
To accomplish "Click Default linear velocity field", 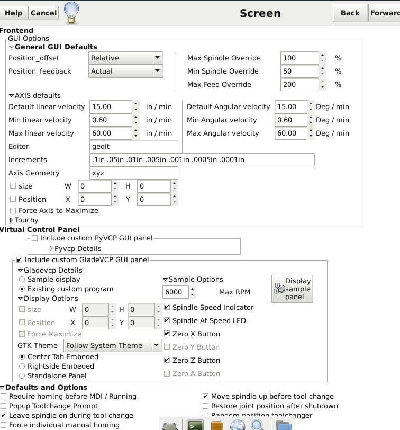I will pyautogui.click(x=111, y=106).
